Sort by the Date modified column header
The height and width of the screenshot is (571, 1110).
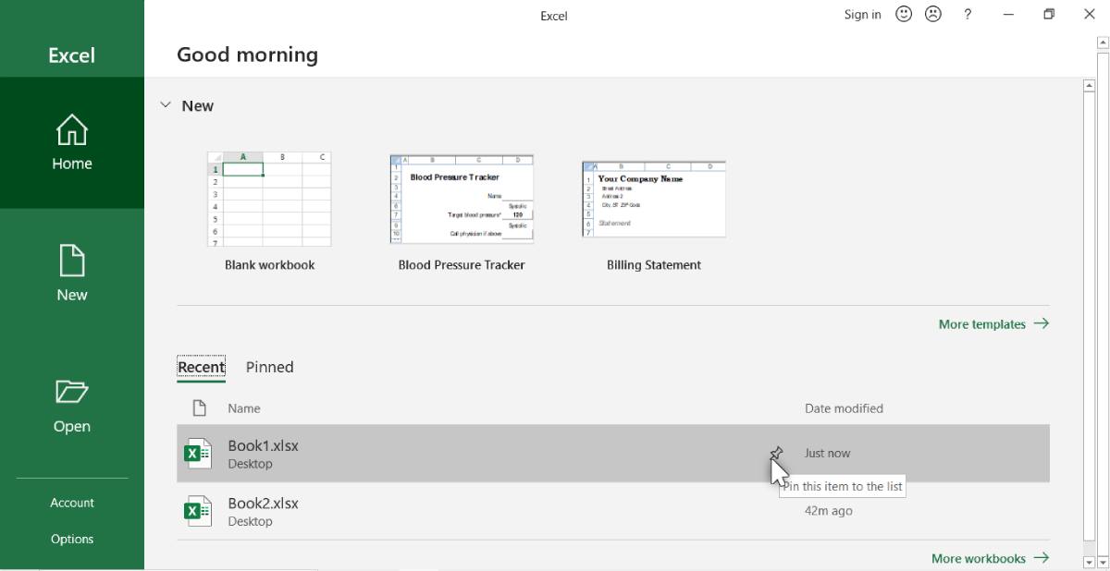click(844, 408)
